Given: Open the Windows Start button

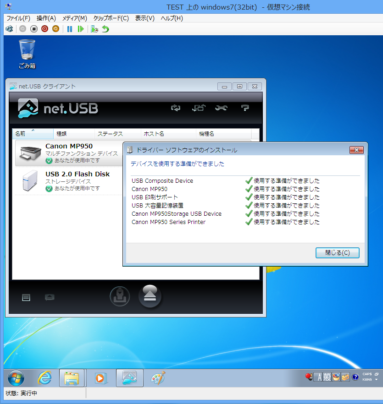Looking at the screenshot, I should coord(16,378).
